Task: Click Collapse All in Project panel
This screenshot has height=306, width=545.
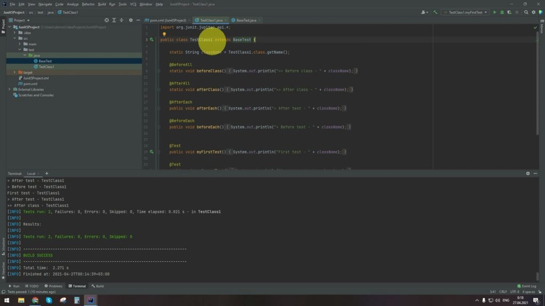Action: pyautogui.click(x=121, y=20)
